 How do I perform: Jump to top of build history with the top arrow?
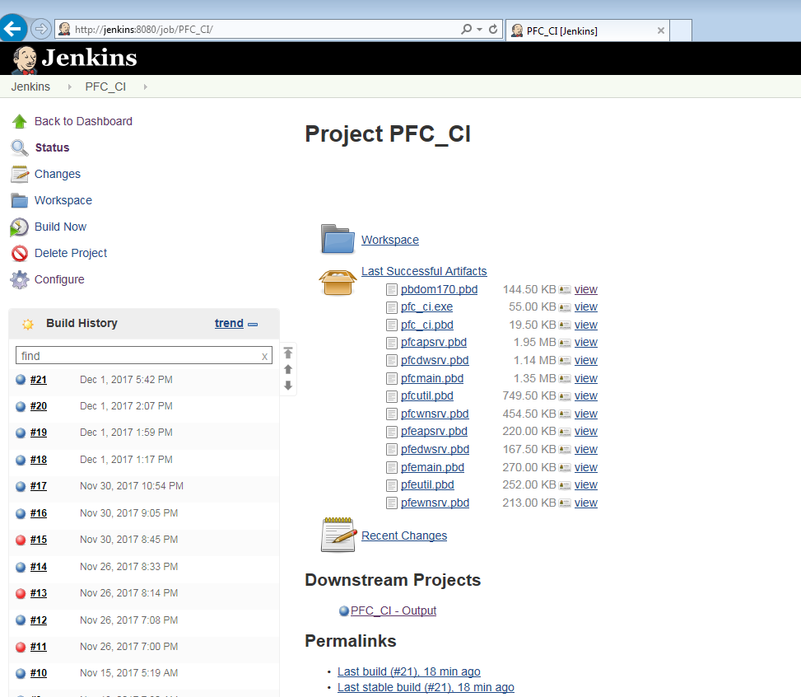coord(288,353)
